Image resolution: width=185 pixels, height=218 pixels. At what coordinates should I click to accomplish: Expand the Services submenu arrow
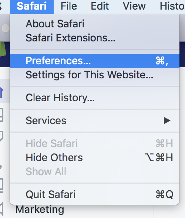click(167, 120)
